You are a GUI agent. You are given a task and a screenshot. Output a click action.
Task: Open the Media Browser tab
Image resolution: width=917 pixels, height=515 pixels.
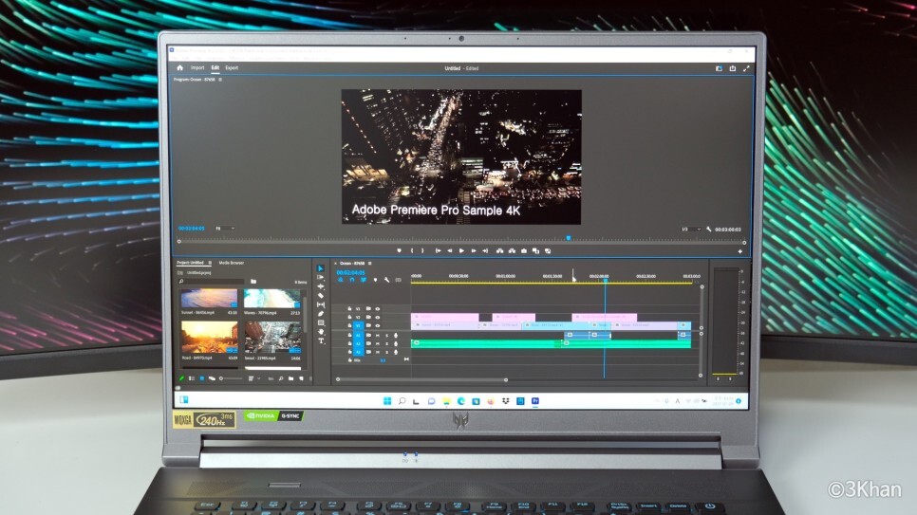tap(231, 263)
